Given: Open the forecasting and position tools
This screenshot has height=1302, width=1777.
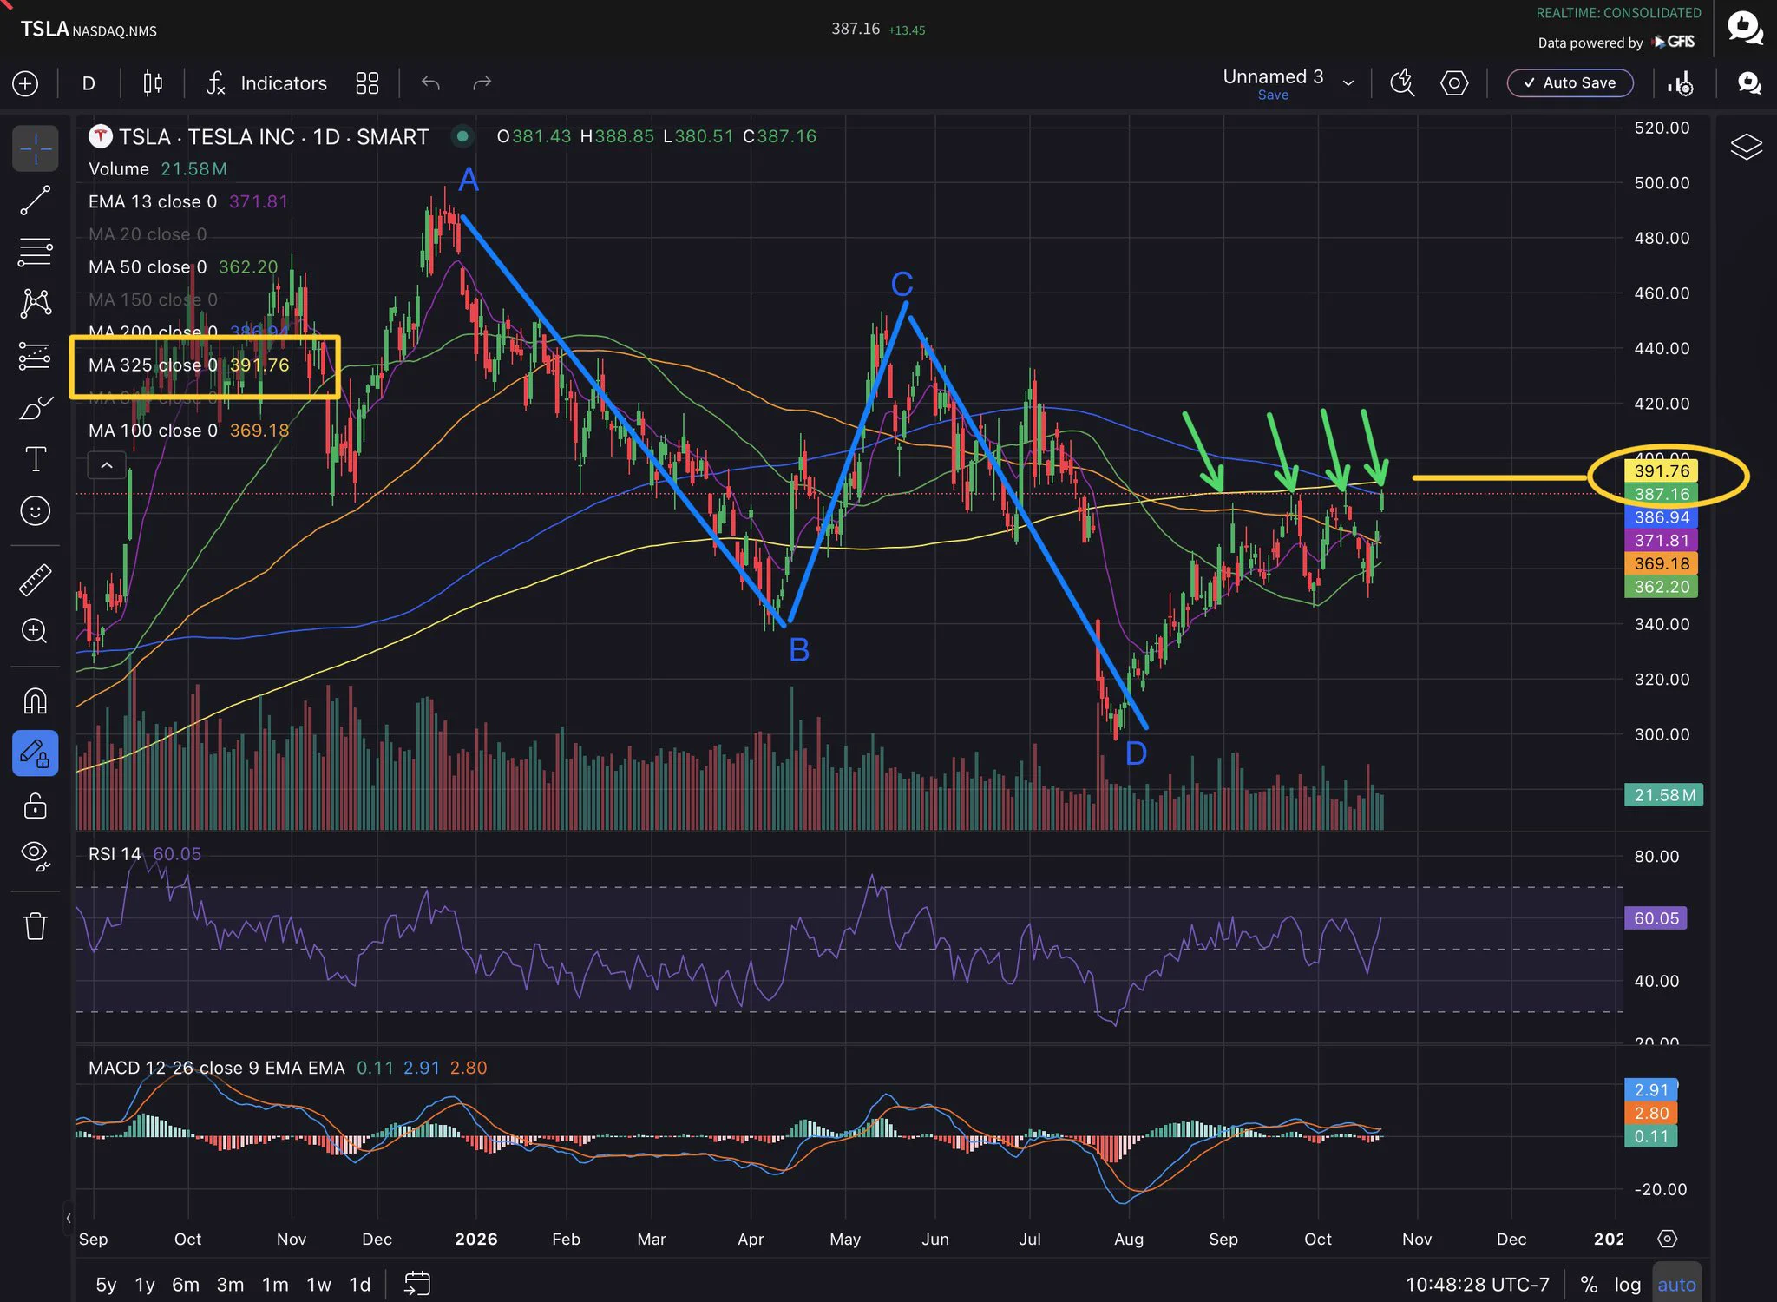Looking at the screenshot, I should 35,355.
